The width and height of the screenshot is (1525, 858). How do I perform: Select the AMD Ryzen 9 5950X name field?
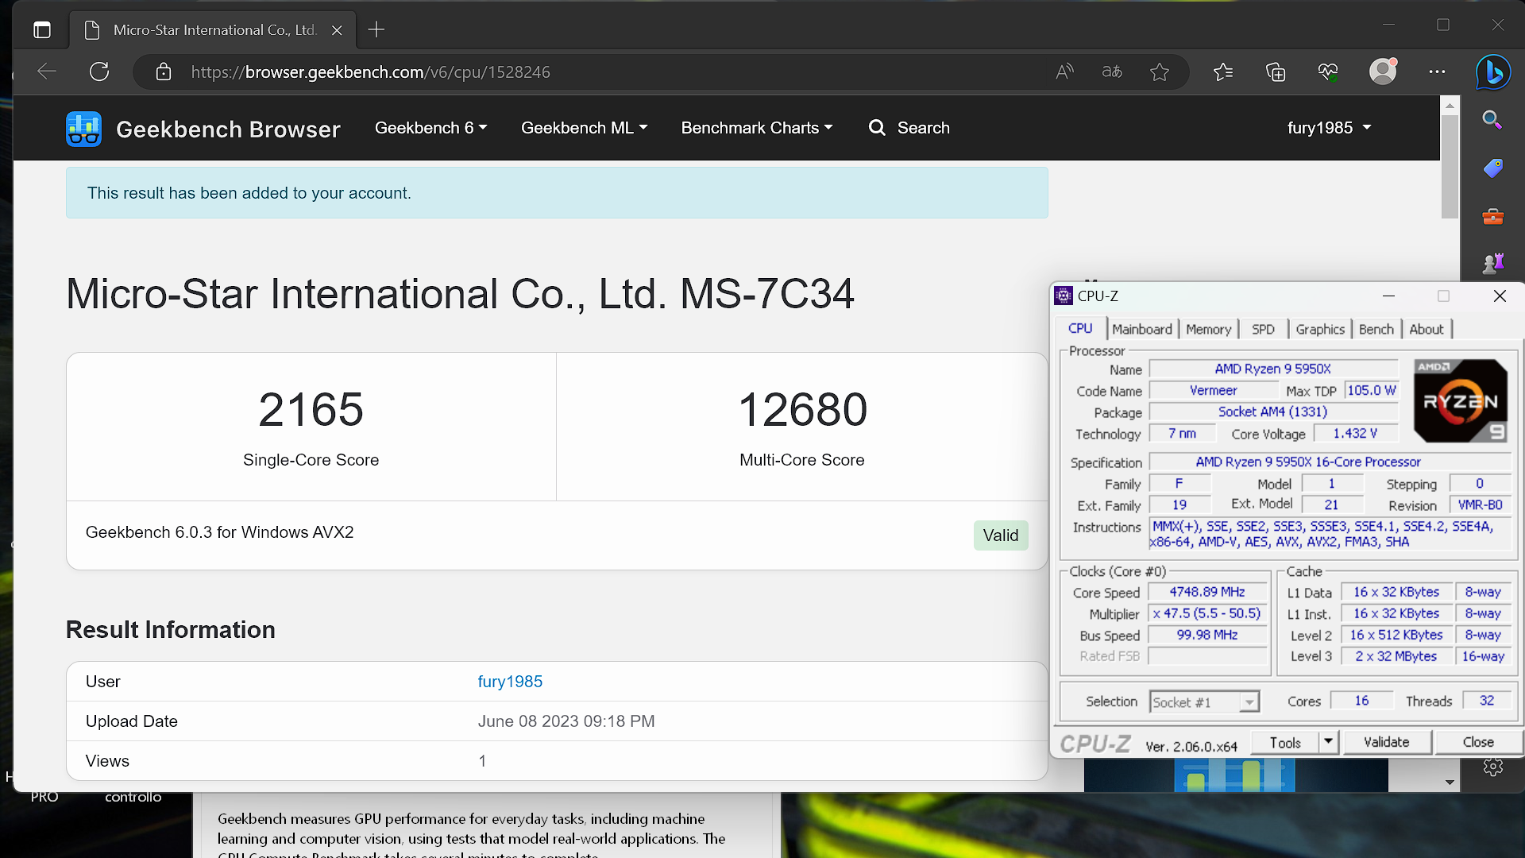point(1272,369)
